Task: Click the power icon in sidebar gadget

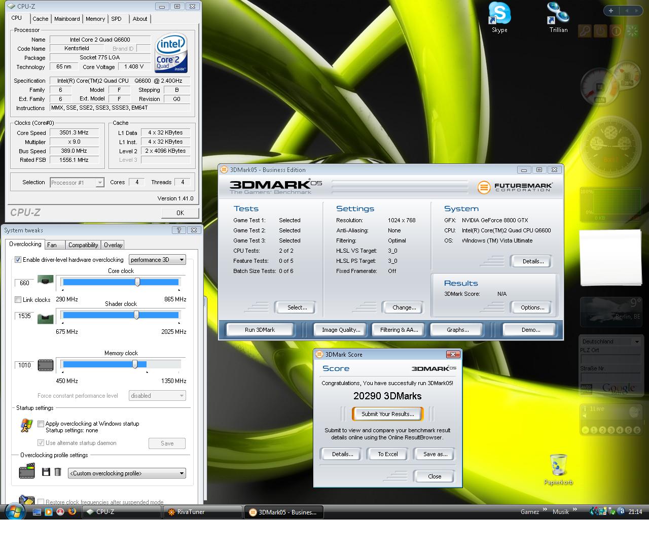Action: click(600, 31)
